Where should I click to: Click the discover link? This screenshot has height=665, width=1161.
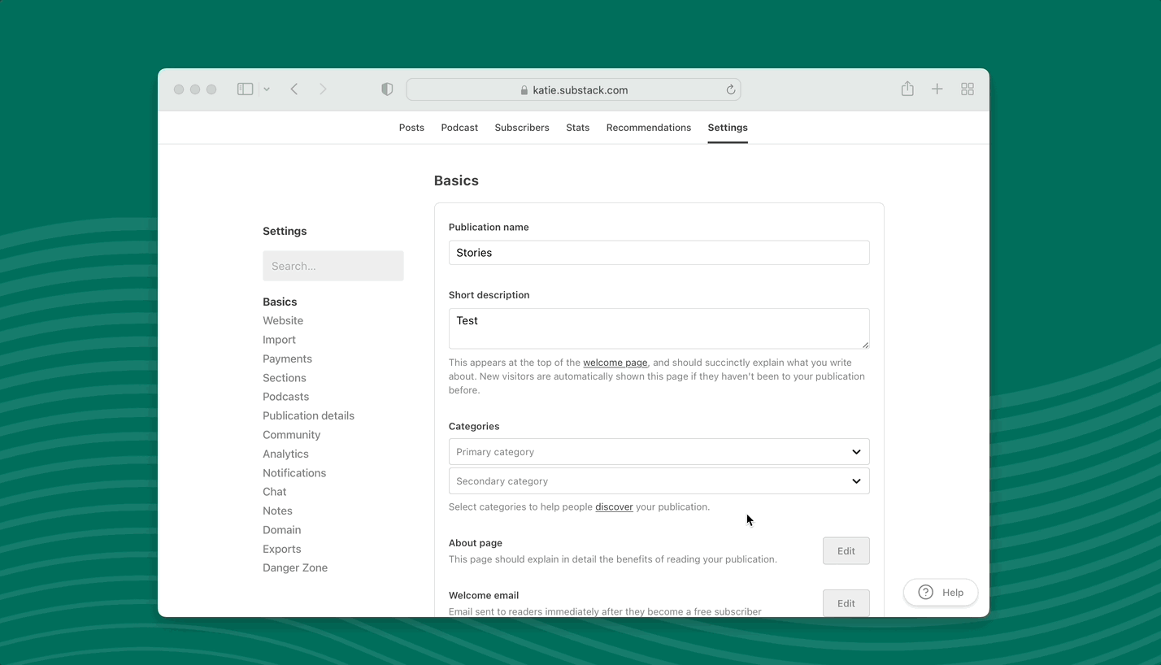[614, 506]
